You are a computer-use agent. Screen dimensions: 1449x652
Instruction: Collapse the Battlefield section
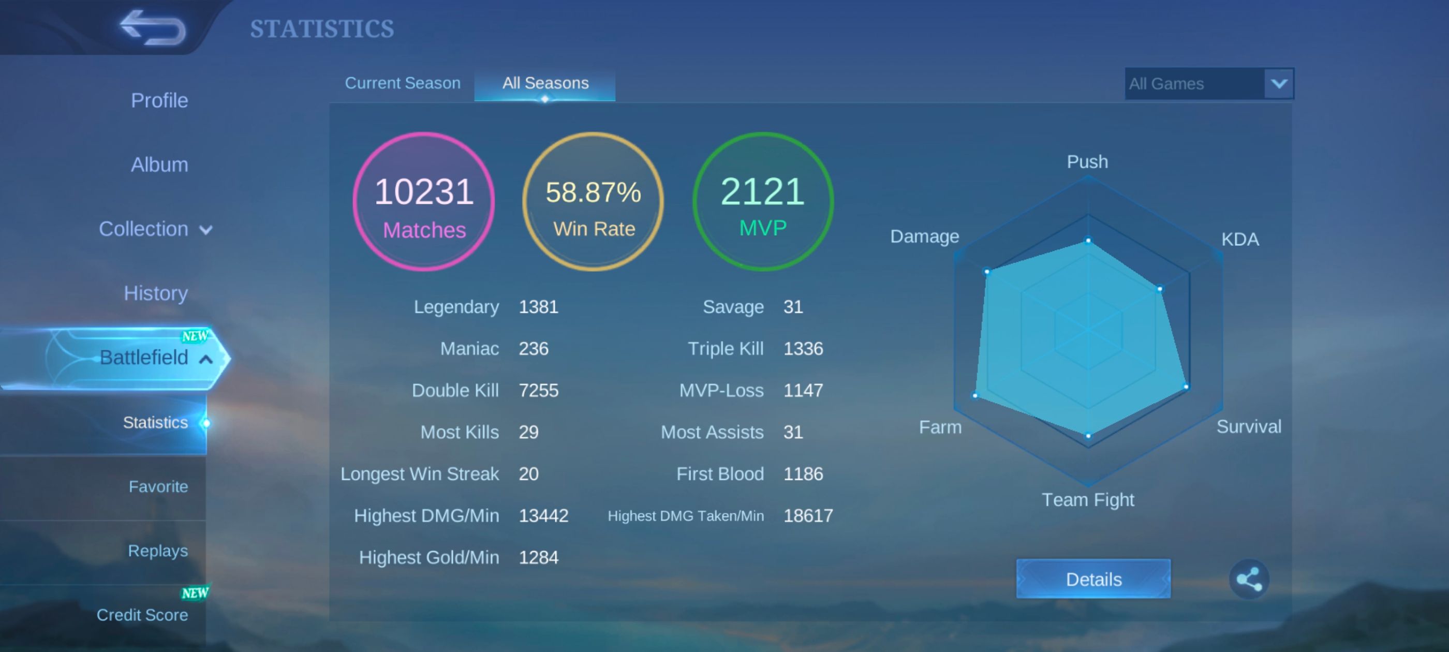pyautogui.click(x=206, y=359)
